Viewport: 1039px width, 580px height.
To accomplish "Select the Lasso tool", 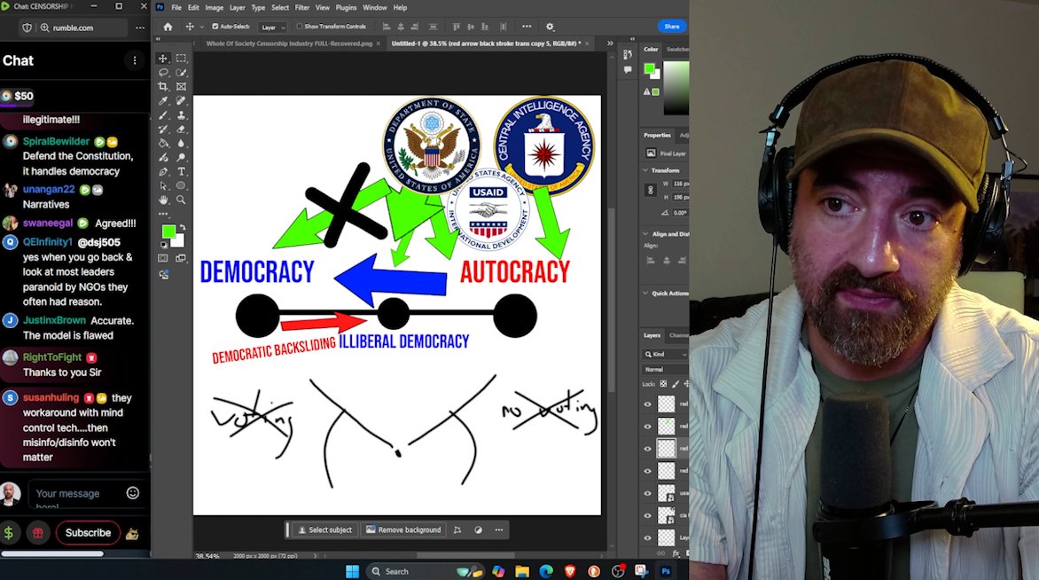I will pyautogui.click(x=163, y=72).
